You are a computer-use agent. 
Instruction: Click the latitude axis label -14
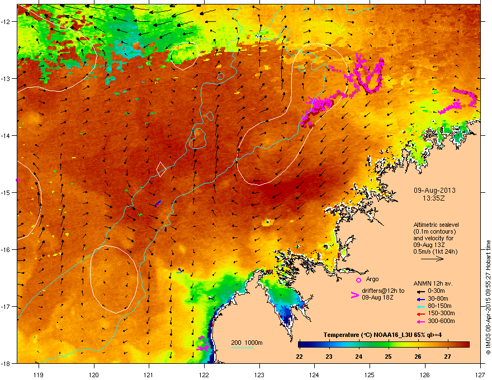[6, 136]
